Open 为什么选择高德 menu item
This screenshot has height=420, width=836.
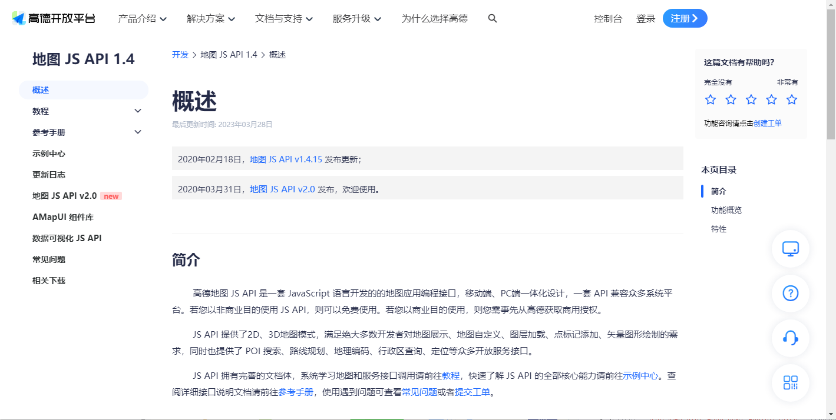pos(435,18)
